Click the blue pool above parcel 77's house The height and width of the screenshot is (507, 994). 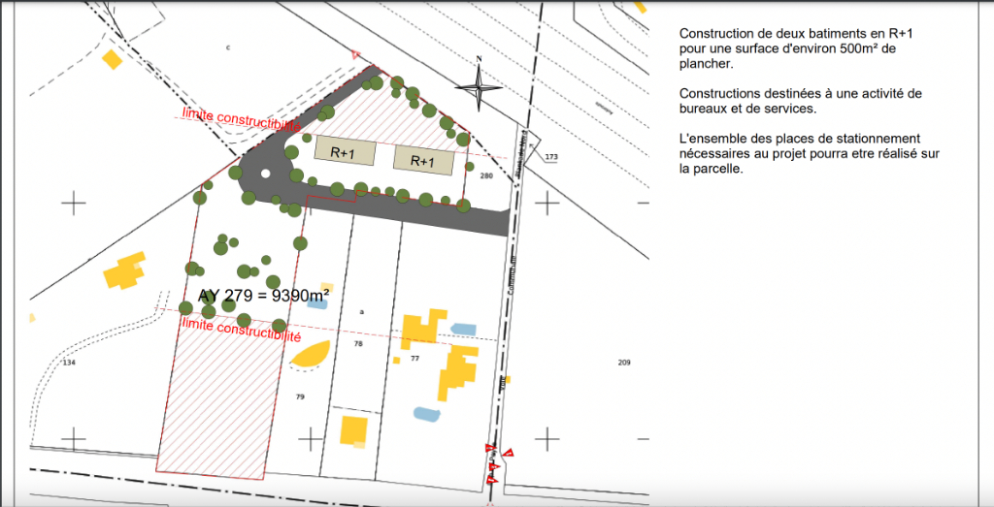464,328
